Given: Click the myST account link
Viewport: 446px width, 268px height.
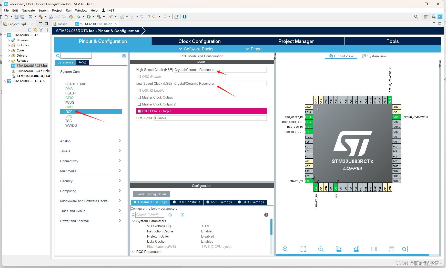Looking at the screenshot, I should (x=108, y=10).
